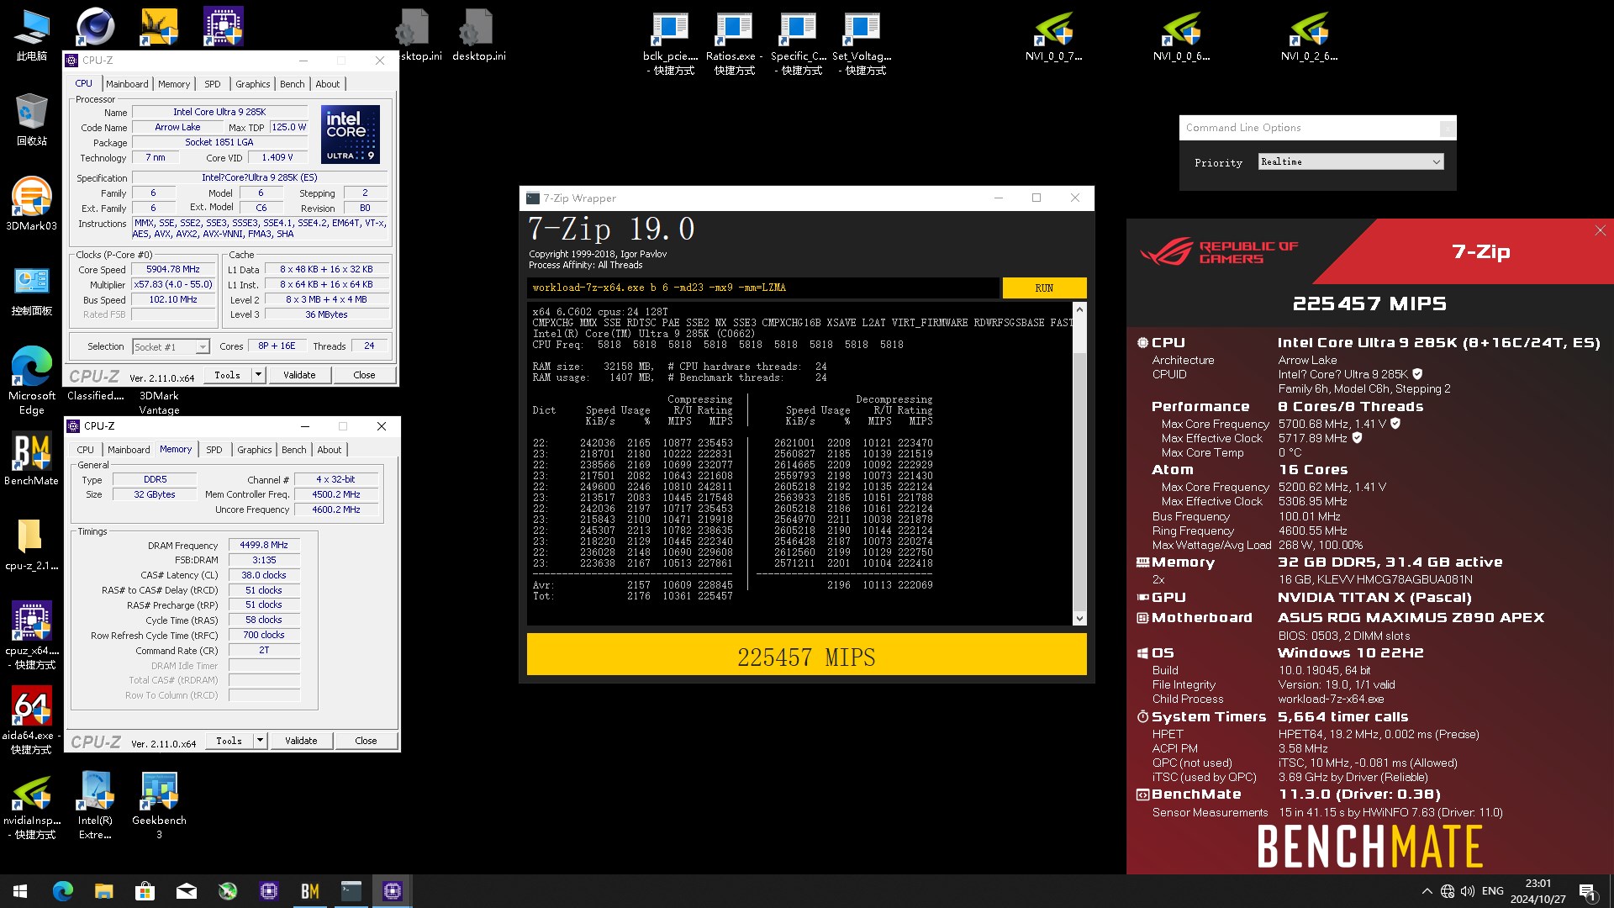
Task: Launch the 3DMark03 desktop shortcut
Action: (x=31, y=203)
